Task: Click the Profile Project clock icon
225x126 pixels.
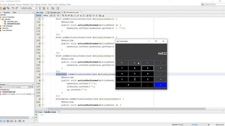Action: pos(58,8)
